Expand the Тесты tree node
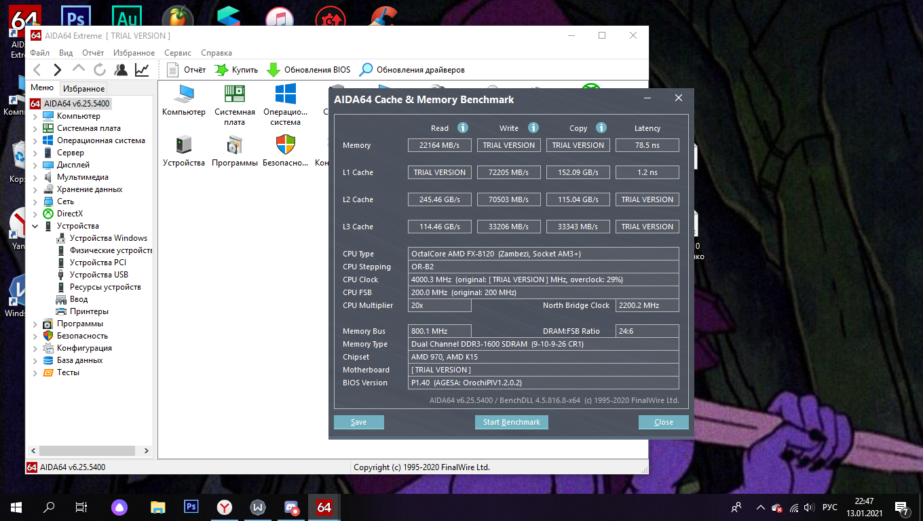Image resolution: width=923 pixels, height=521 pixels. click(x=35, y=372)
